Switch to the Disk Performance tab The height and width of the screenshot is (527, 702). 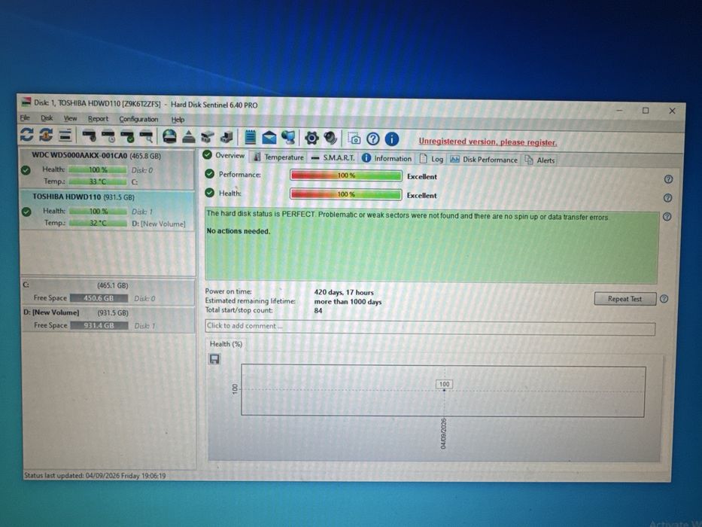tap(484, 160)
